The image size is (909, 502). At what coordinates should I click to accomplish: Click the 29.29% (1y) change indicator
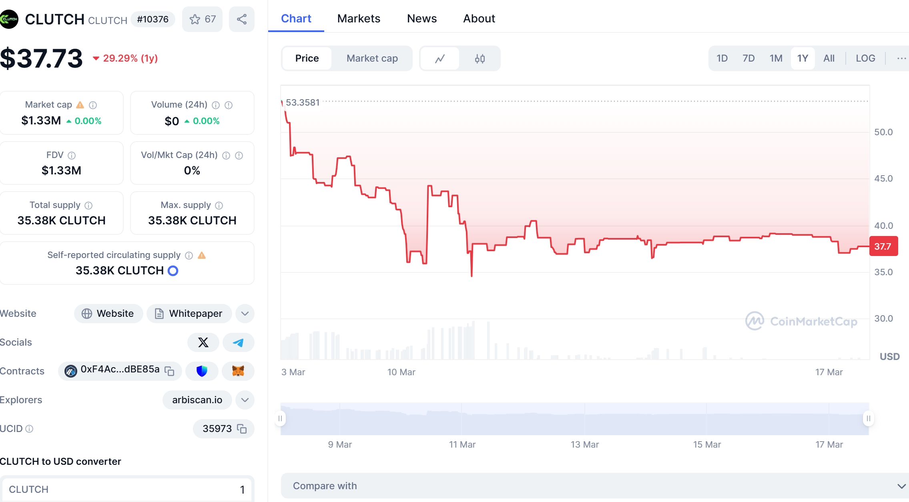tap(125, 58)
